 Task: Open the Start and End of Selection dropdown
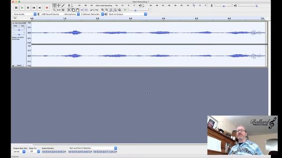(x=93, y=148)
